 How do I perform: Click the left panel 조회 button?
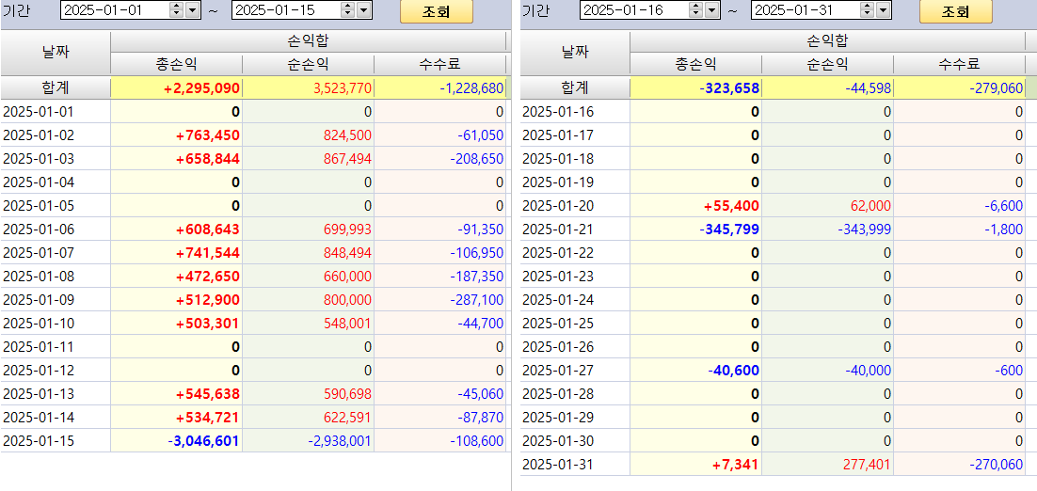coord(437,11)
